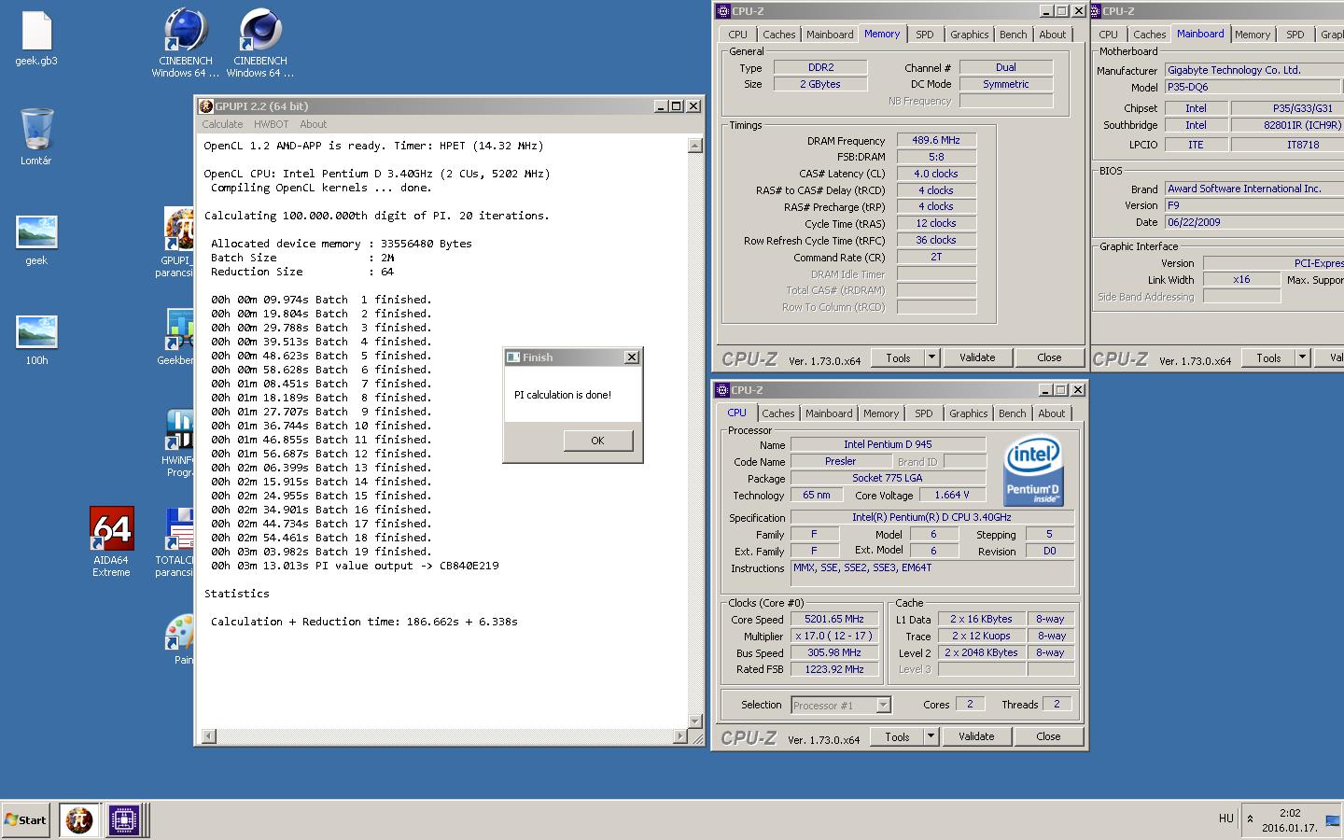Click the GPUPI vertical scrollbar up arrow
The height and width of the screenshot is (840, 1344).
click(694, 145)
